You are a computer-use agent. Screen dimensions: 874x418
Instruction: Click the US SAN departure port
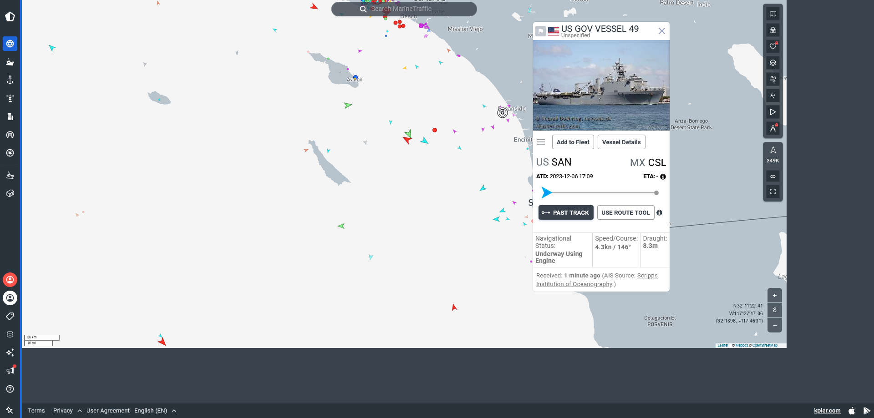pyautogui.click(x=554, y=162)
